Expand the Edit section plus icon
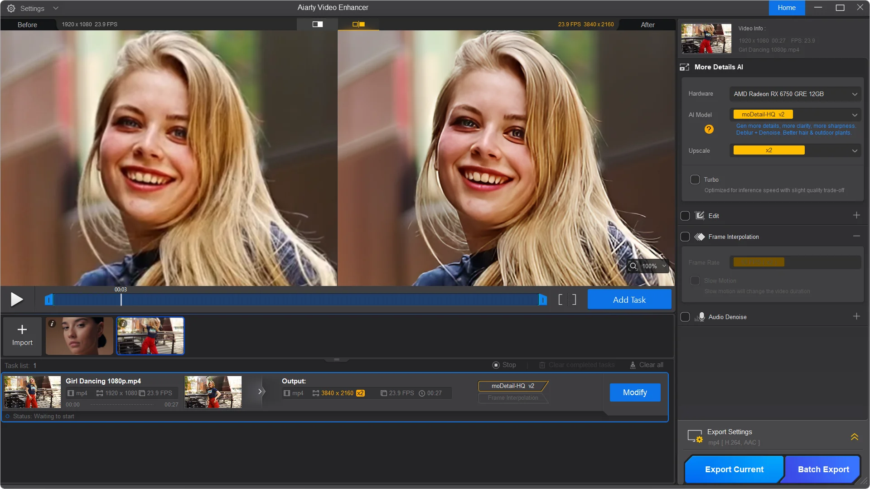This screenshot has width=870, height=489. 856,215
